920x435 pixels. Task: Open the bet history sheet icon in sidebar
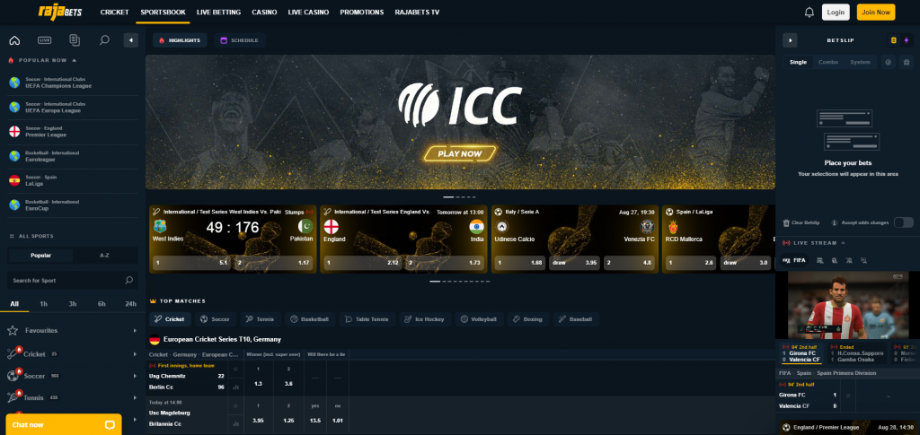pyautogui.click(x=75, y=40)
